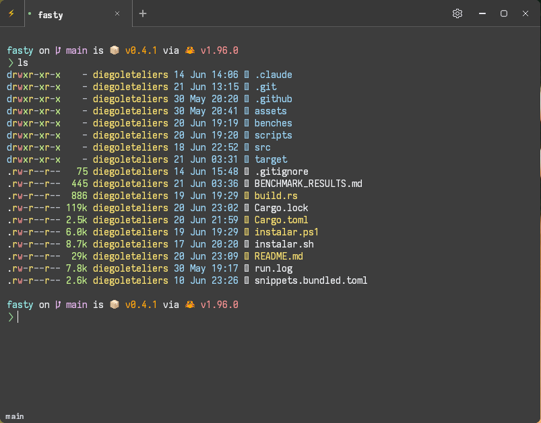Click the Cargo.toml file name
Viewport: 541px width, 423px height.
(x=281, y=220)
